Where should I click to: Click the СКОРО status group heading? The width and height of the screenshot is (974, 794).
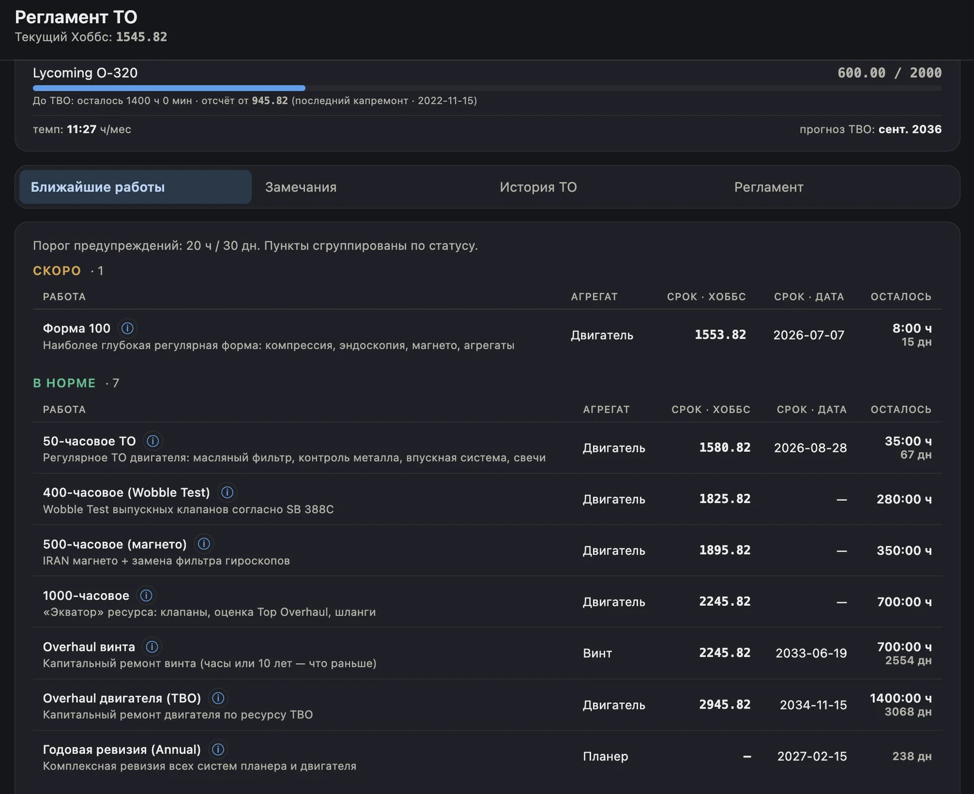pyautogui.click(x=57, y=270)
